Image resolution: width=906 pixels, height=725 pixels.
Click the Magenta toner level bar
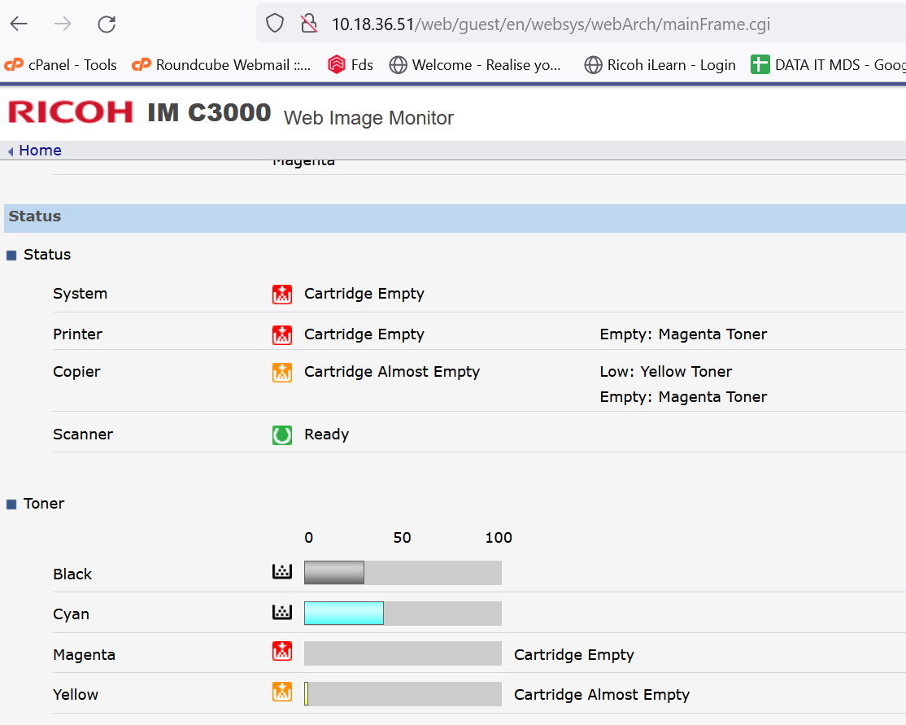403,653
